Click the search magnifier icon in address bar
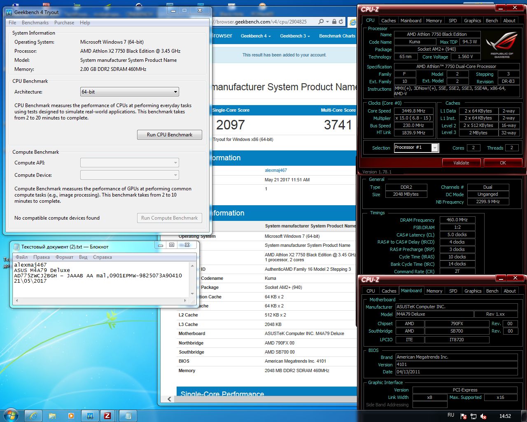This screenshot has width=527, height=422. [x=321, y=22]
